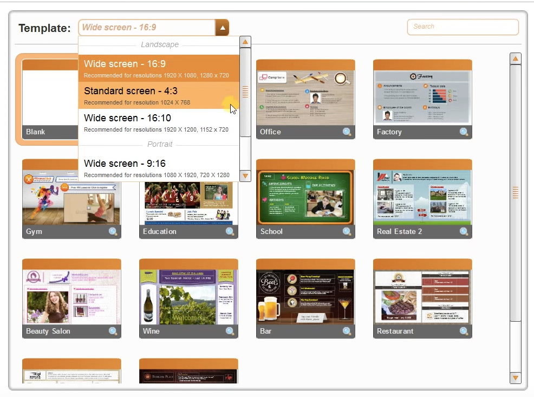Select Wide screen - 16:10 option
This screenshot has width=534, height=397.
[x=159, y=122]
